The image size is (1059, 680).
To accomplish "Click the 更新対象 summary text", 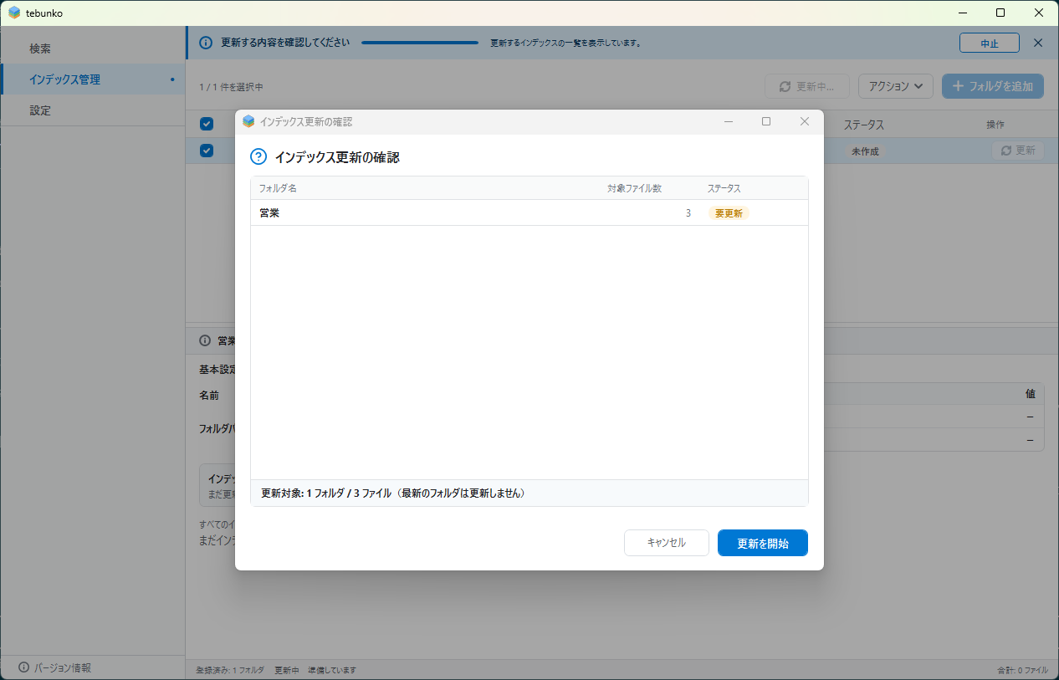I will click(393, 493).
